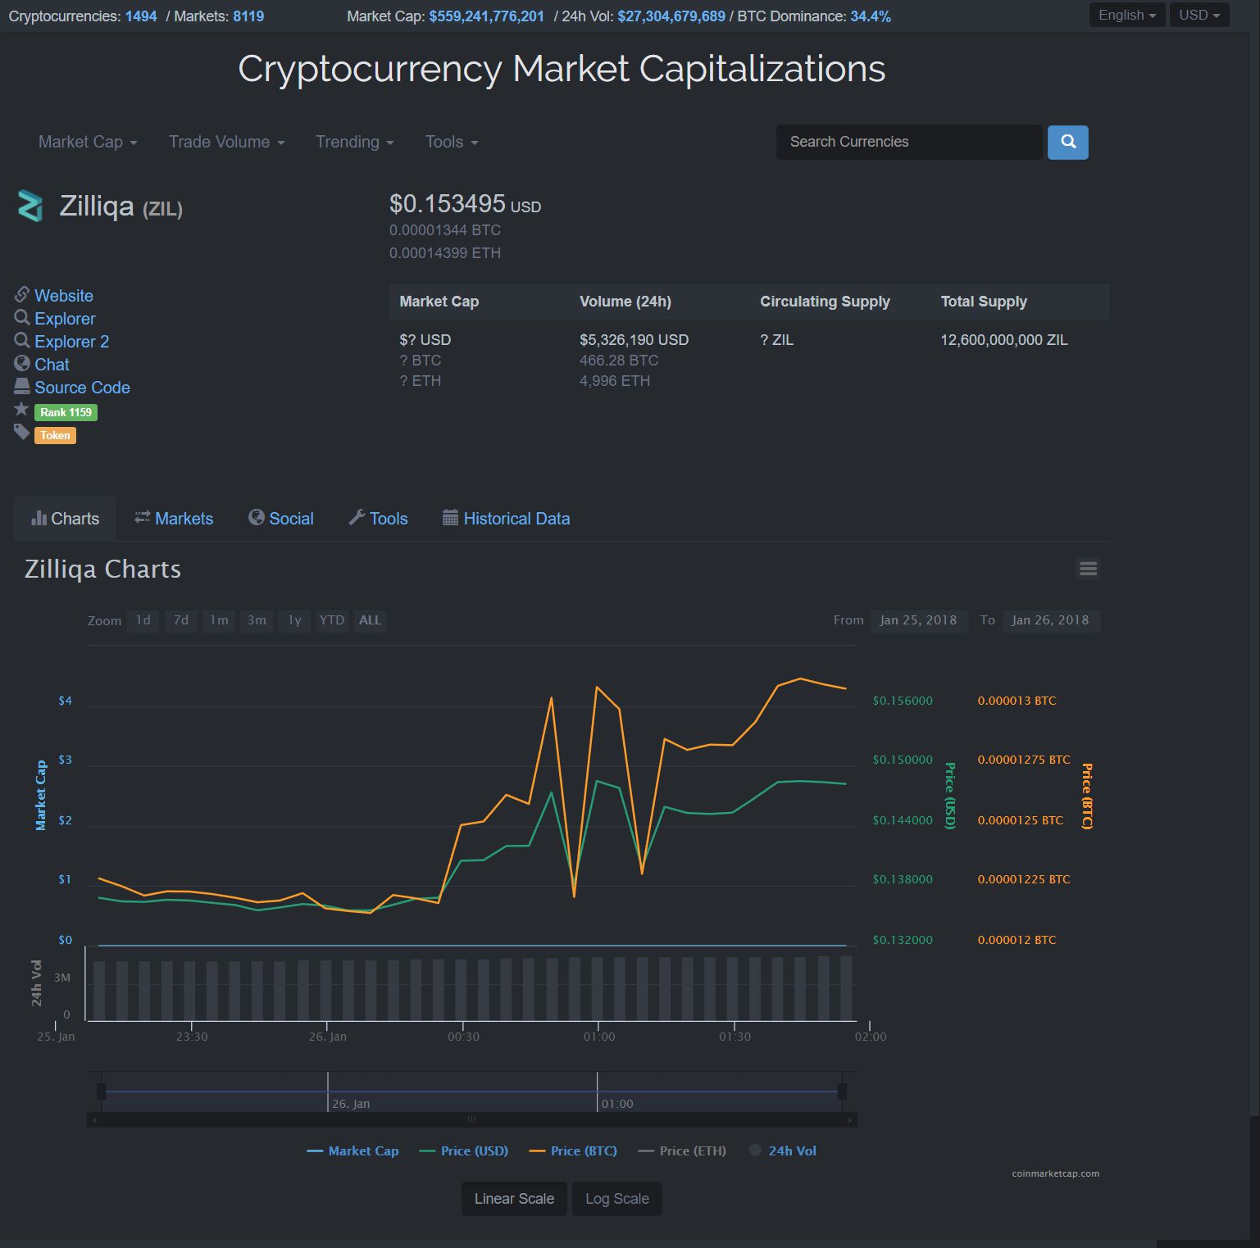Set chart zoom to 3m
This screenshot has height=1248, width=1260.
257,620
